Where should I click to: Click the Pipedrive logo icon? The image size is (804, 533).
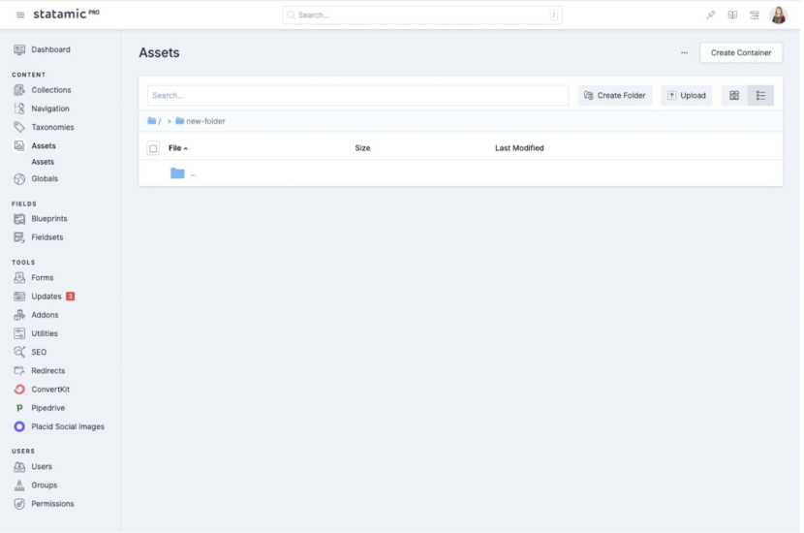(x=19, y=408)
